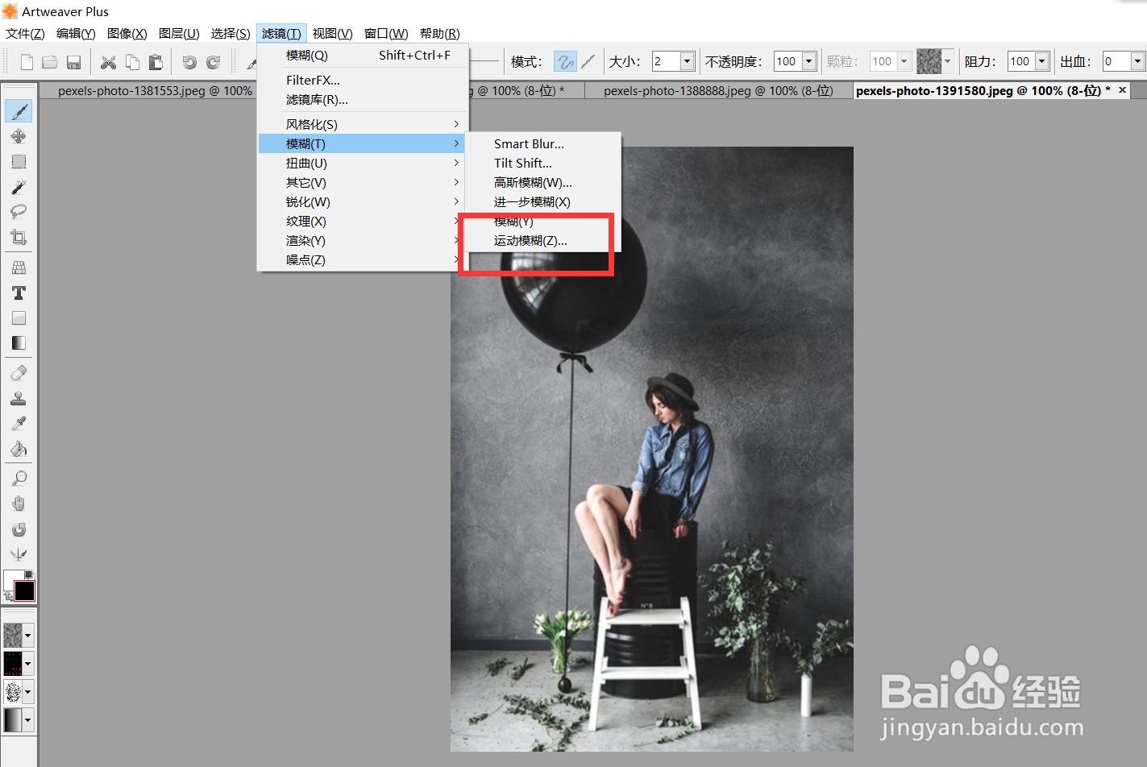1147x767 pixels.
Task: Save document with floppy disk icon
Action: tap(73, 62)
